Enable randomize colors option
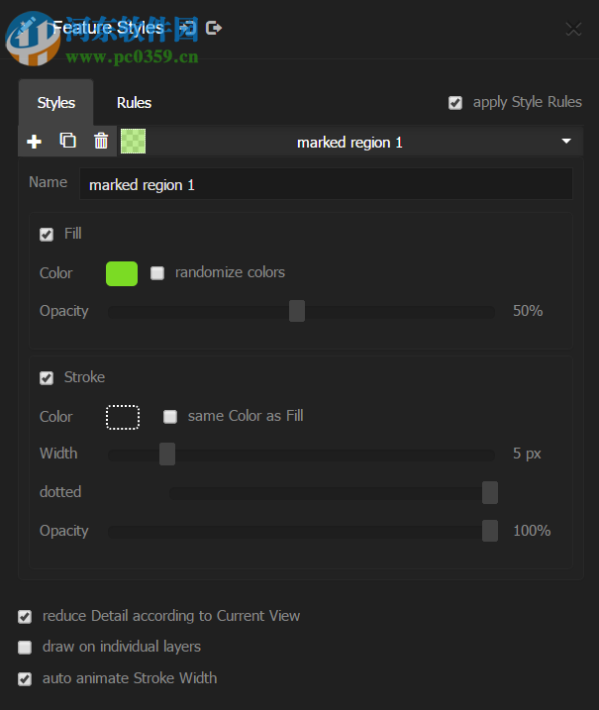The image size is (599, 710). (x=157, y=273)
